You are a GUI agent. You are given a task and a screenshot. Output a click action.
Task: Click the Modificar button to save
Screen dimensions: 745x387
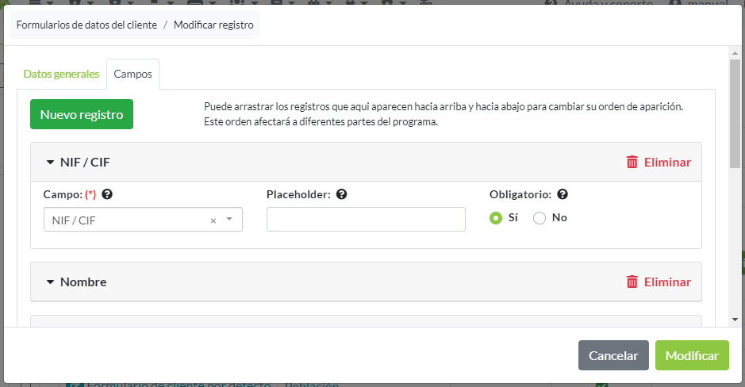692,355
